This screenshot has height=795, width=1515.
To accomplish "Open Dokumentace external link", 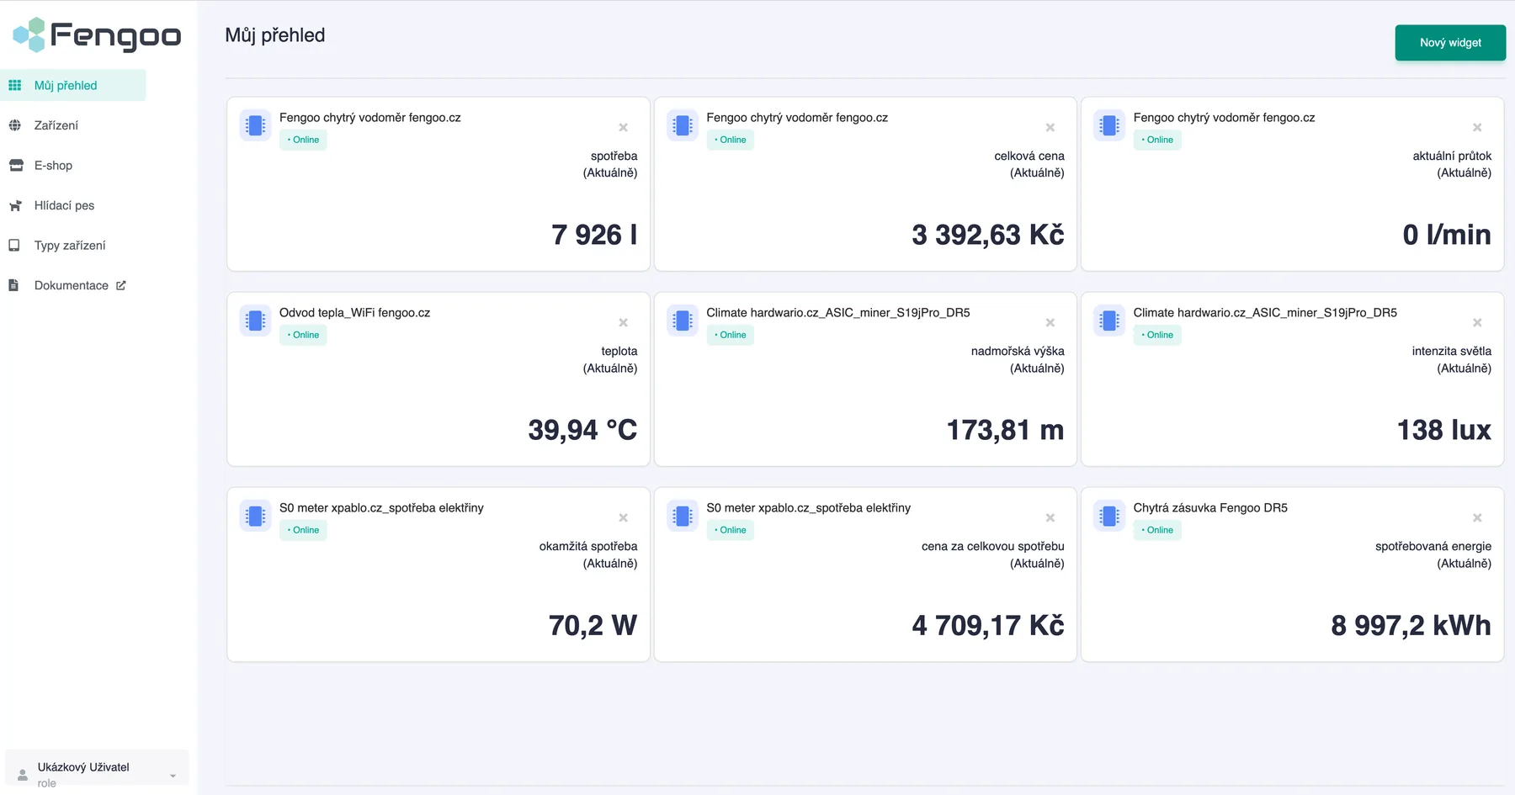I will (72, 285).
